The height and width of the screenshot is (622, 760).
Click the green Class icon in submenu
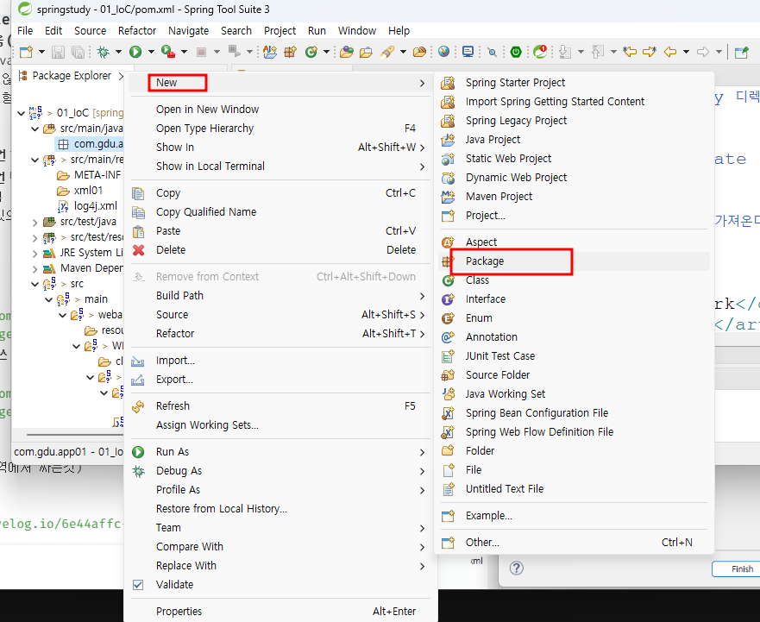coord(448,280)
